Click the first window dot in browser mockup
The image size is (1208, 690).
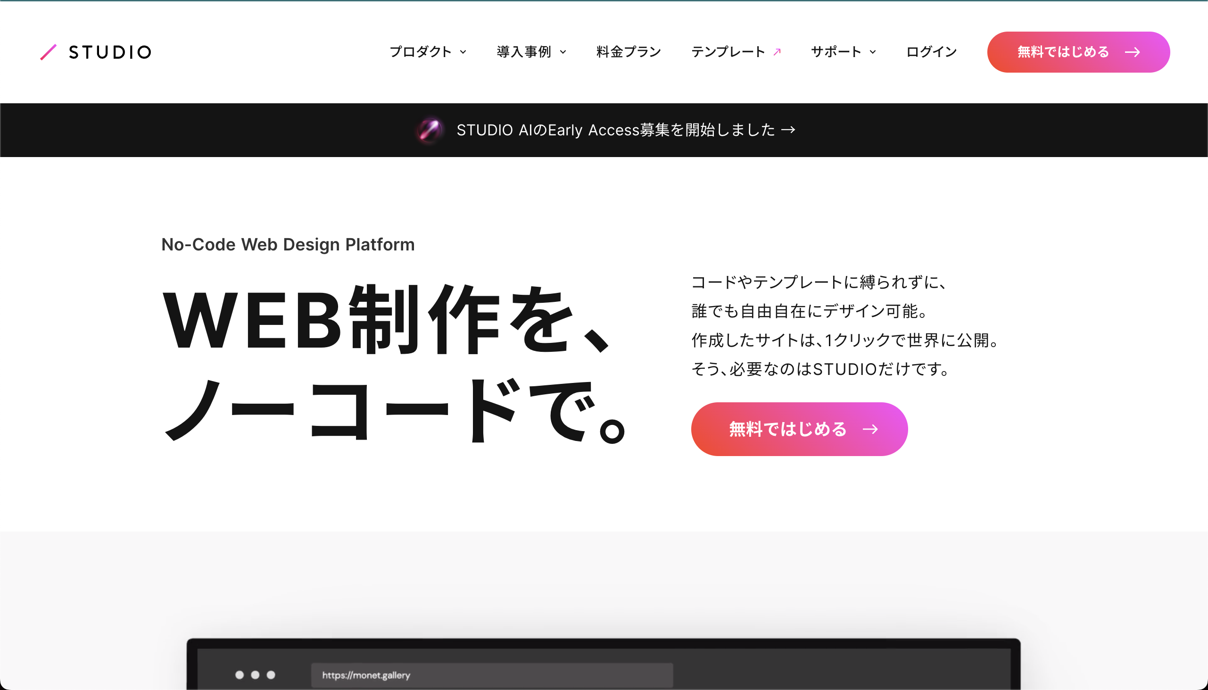(240, 675)
